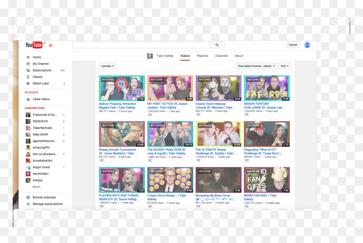Open The GAYEST Video EVER title link

coord(166,152)
